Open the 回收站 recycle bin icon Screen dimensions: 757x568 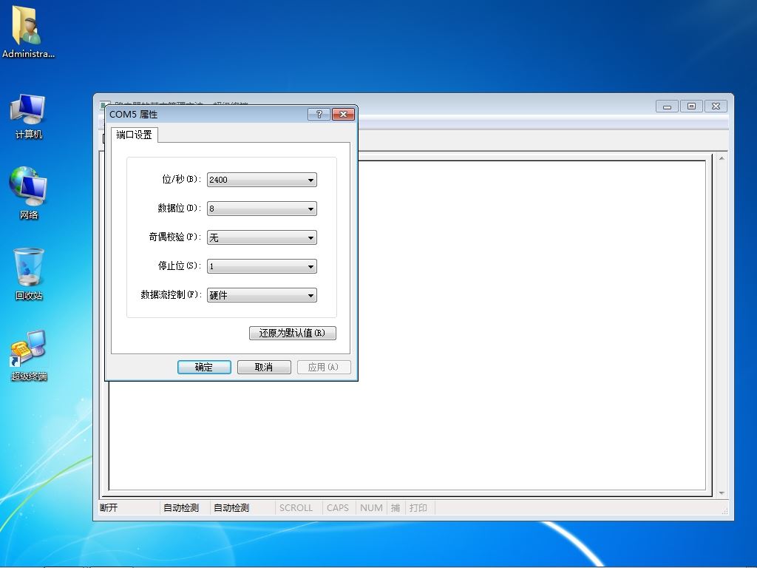[x=29, y=274]
